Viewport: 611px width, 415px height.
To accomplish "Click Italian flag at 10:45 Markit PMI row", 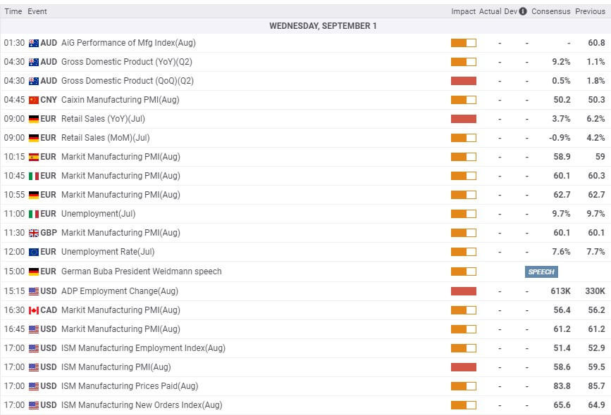I will [x=34, y=176].
